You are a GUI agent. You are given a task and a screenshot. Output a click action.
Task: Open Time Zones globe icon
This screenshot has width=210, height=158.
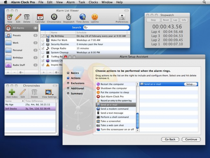(x=83, y=17)
